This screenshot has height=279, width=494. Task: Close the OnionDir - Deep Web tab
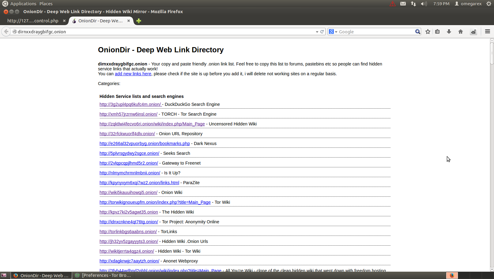pos(129,21)
